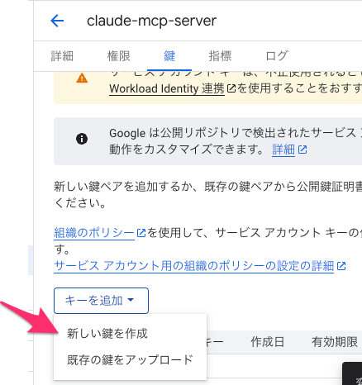The width and height of the screenshot is (362, 385).
Task: Click the orange warning triangle icon
Action: [82, 78]
